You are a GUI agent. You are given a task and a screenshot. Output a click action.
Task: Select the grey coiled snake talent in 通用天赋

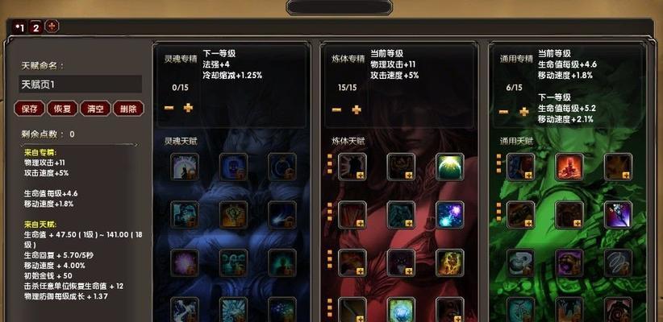coord(520,263)
